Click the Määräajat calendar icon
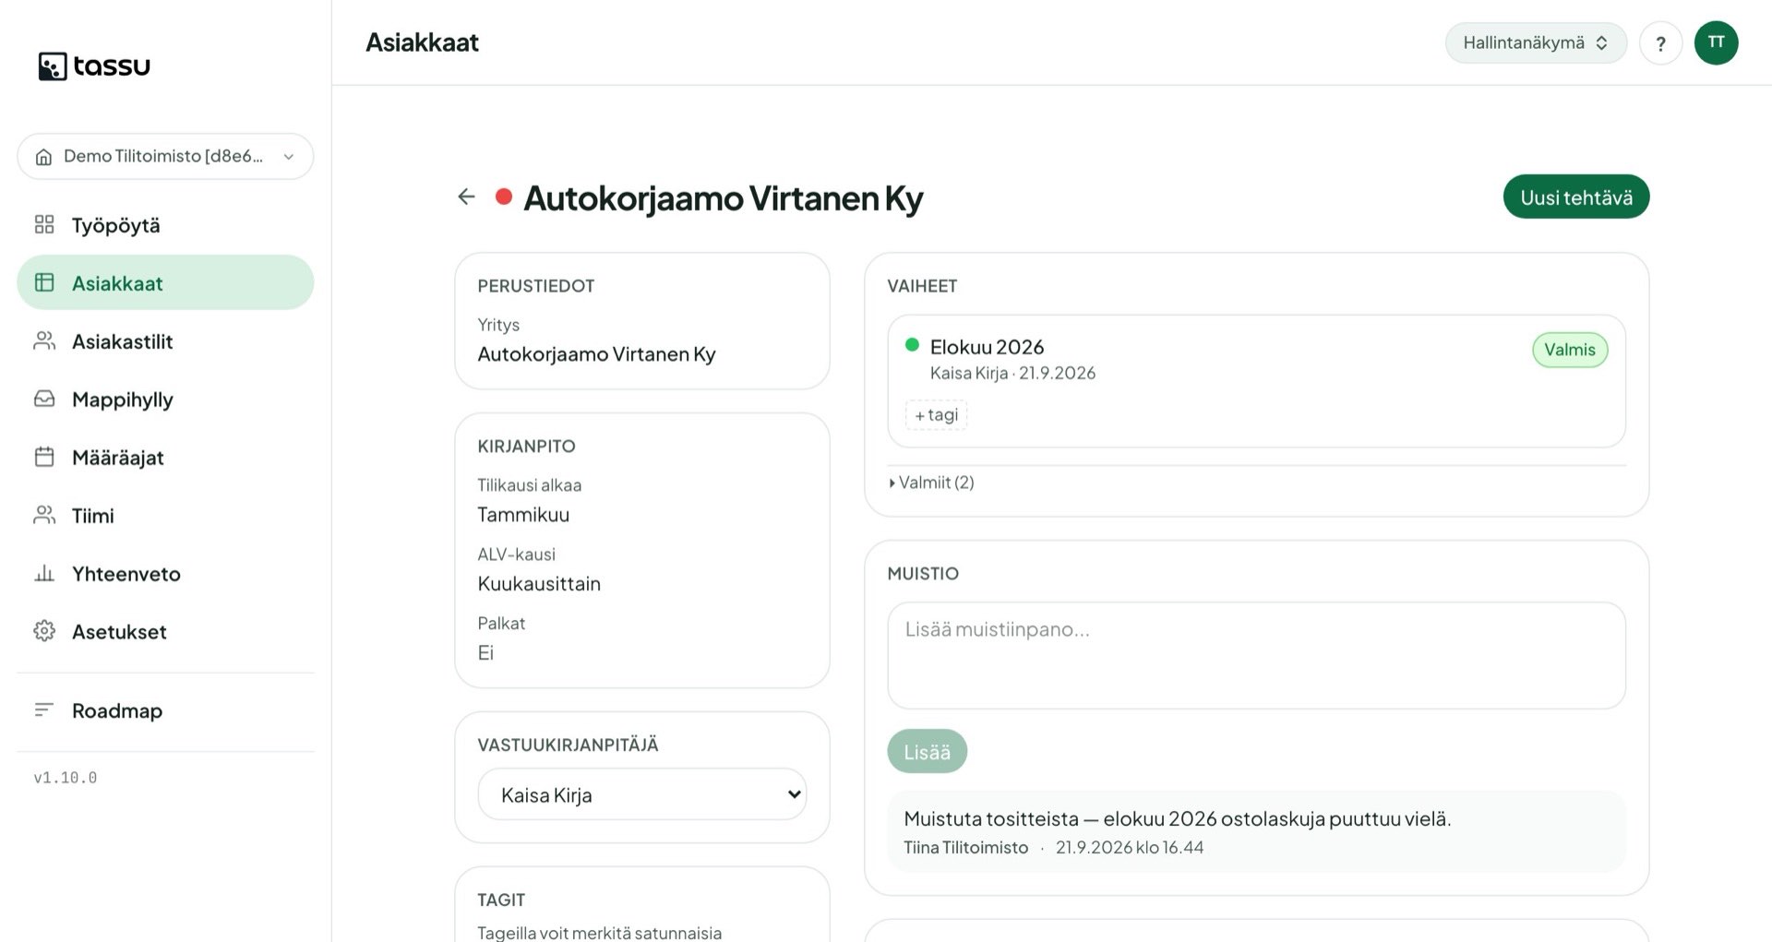 click(x=44, y=457)
